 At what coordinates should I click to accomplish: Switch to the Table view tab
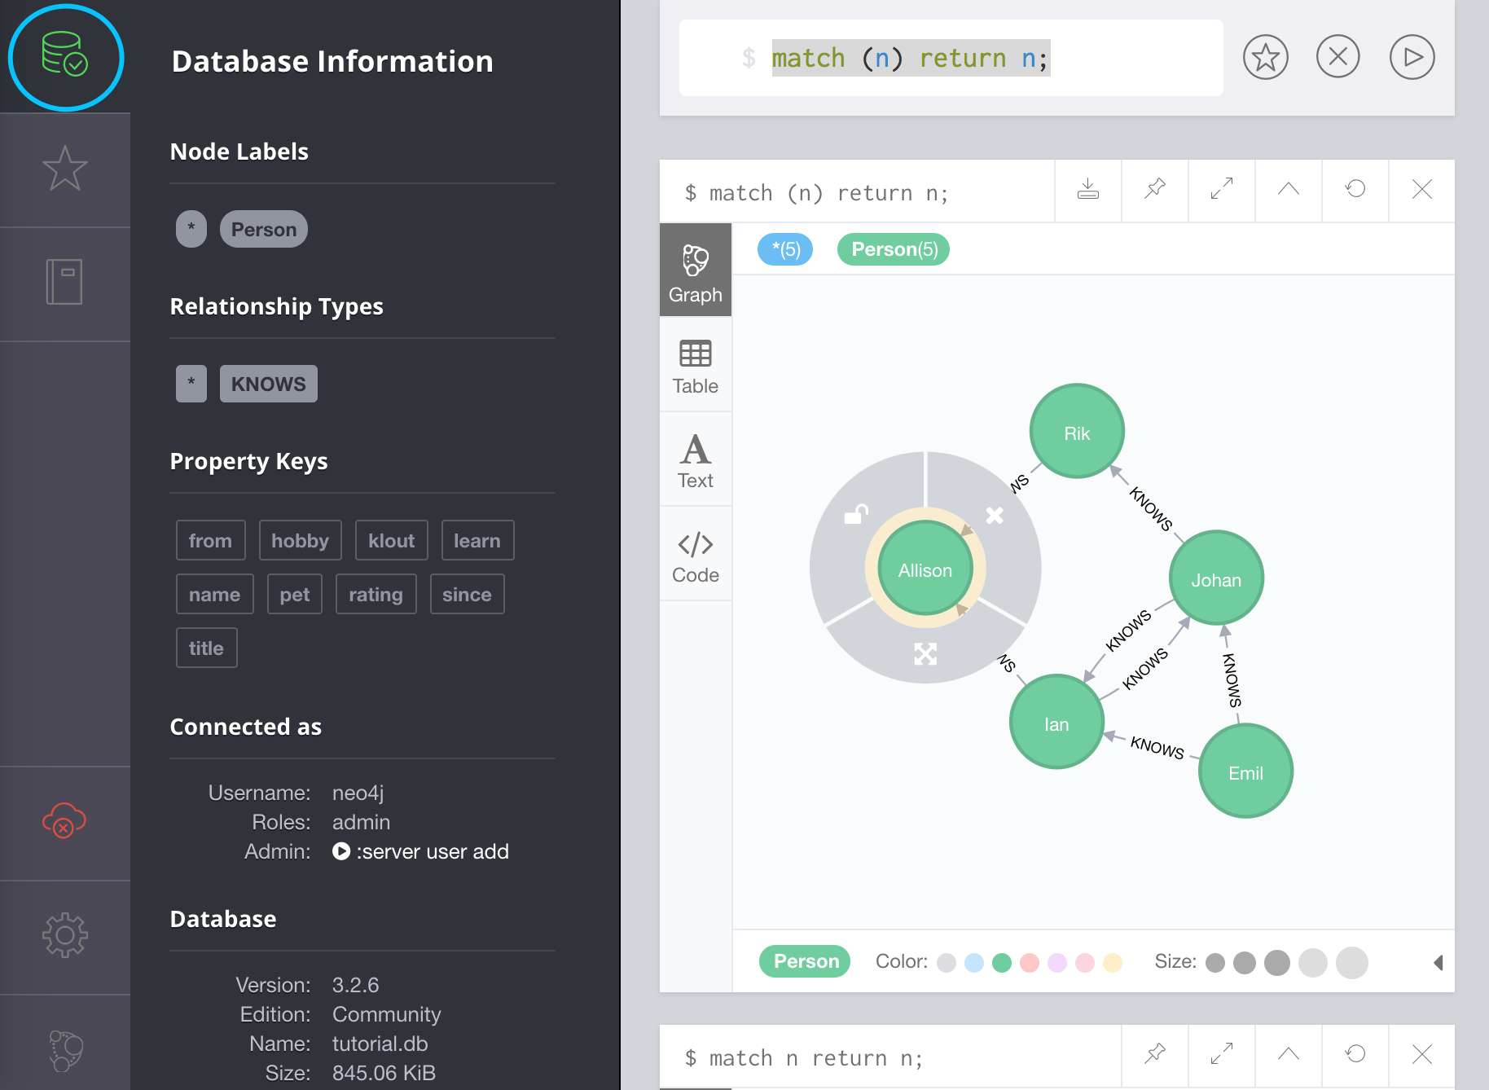(x=695, y=367)
